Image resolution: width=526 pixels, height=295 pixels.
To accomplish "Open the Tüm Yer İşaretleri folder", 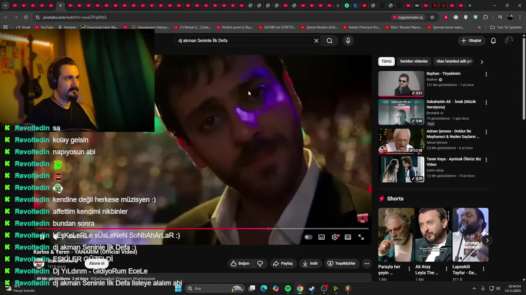I will coord(506,27).
